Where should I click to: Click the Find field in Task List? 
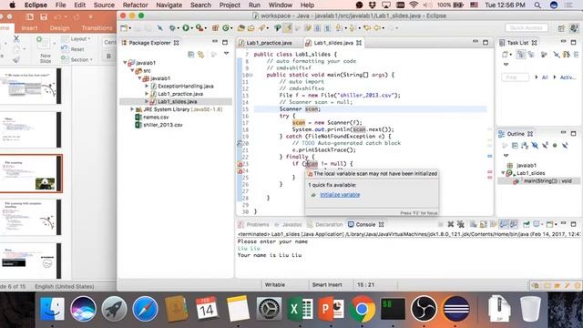516,77
